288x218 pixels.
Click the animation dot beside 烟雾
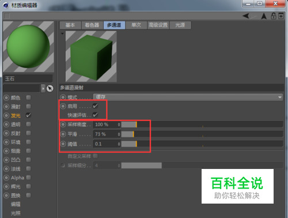click(x=6, y=151)
